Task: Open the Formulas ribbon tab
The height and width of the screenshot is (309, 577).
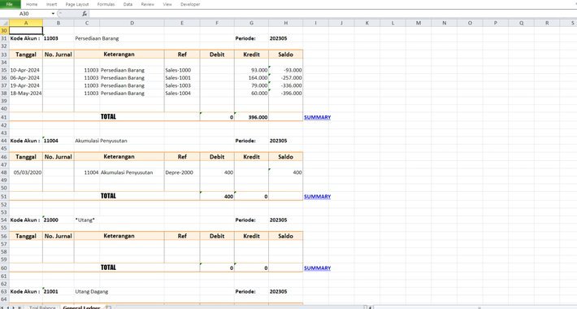Action: 106,4
